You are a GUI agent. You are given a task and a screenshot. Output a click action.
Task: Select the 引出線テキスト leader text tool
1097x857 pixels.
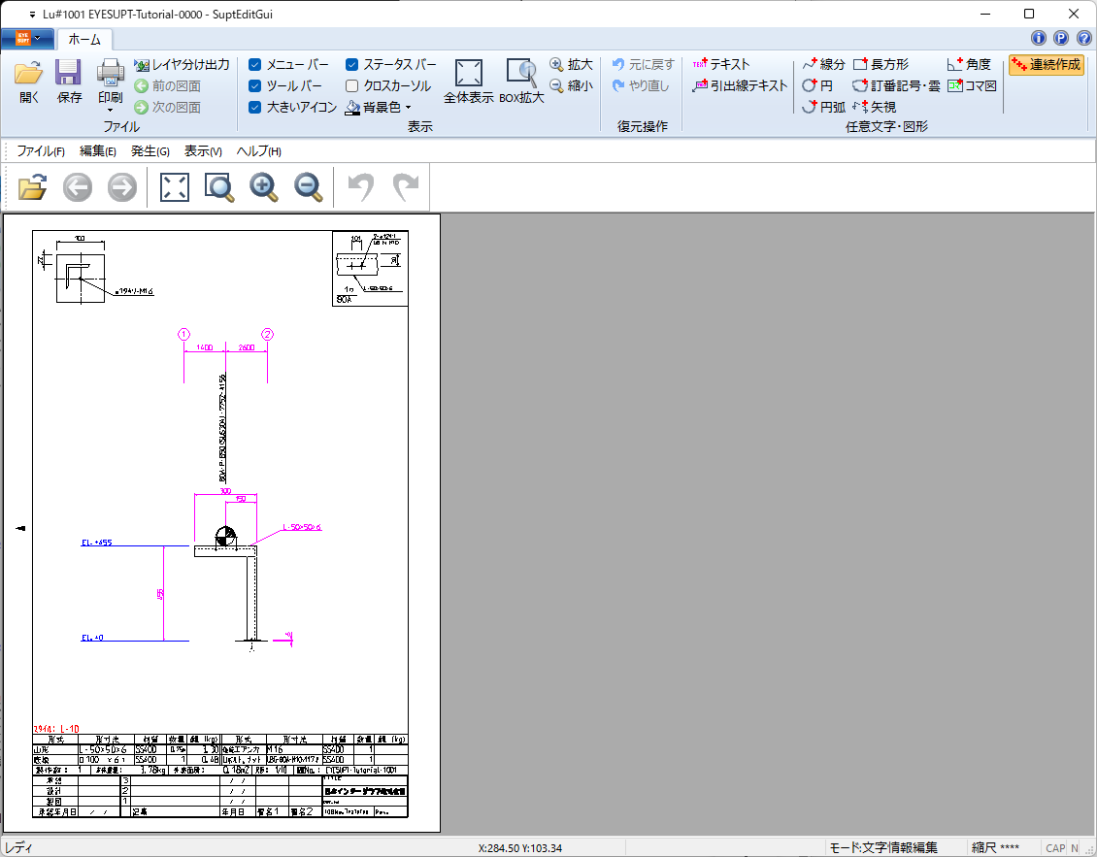click(740, 85)
